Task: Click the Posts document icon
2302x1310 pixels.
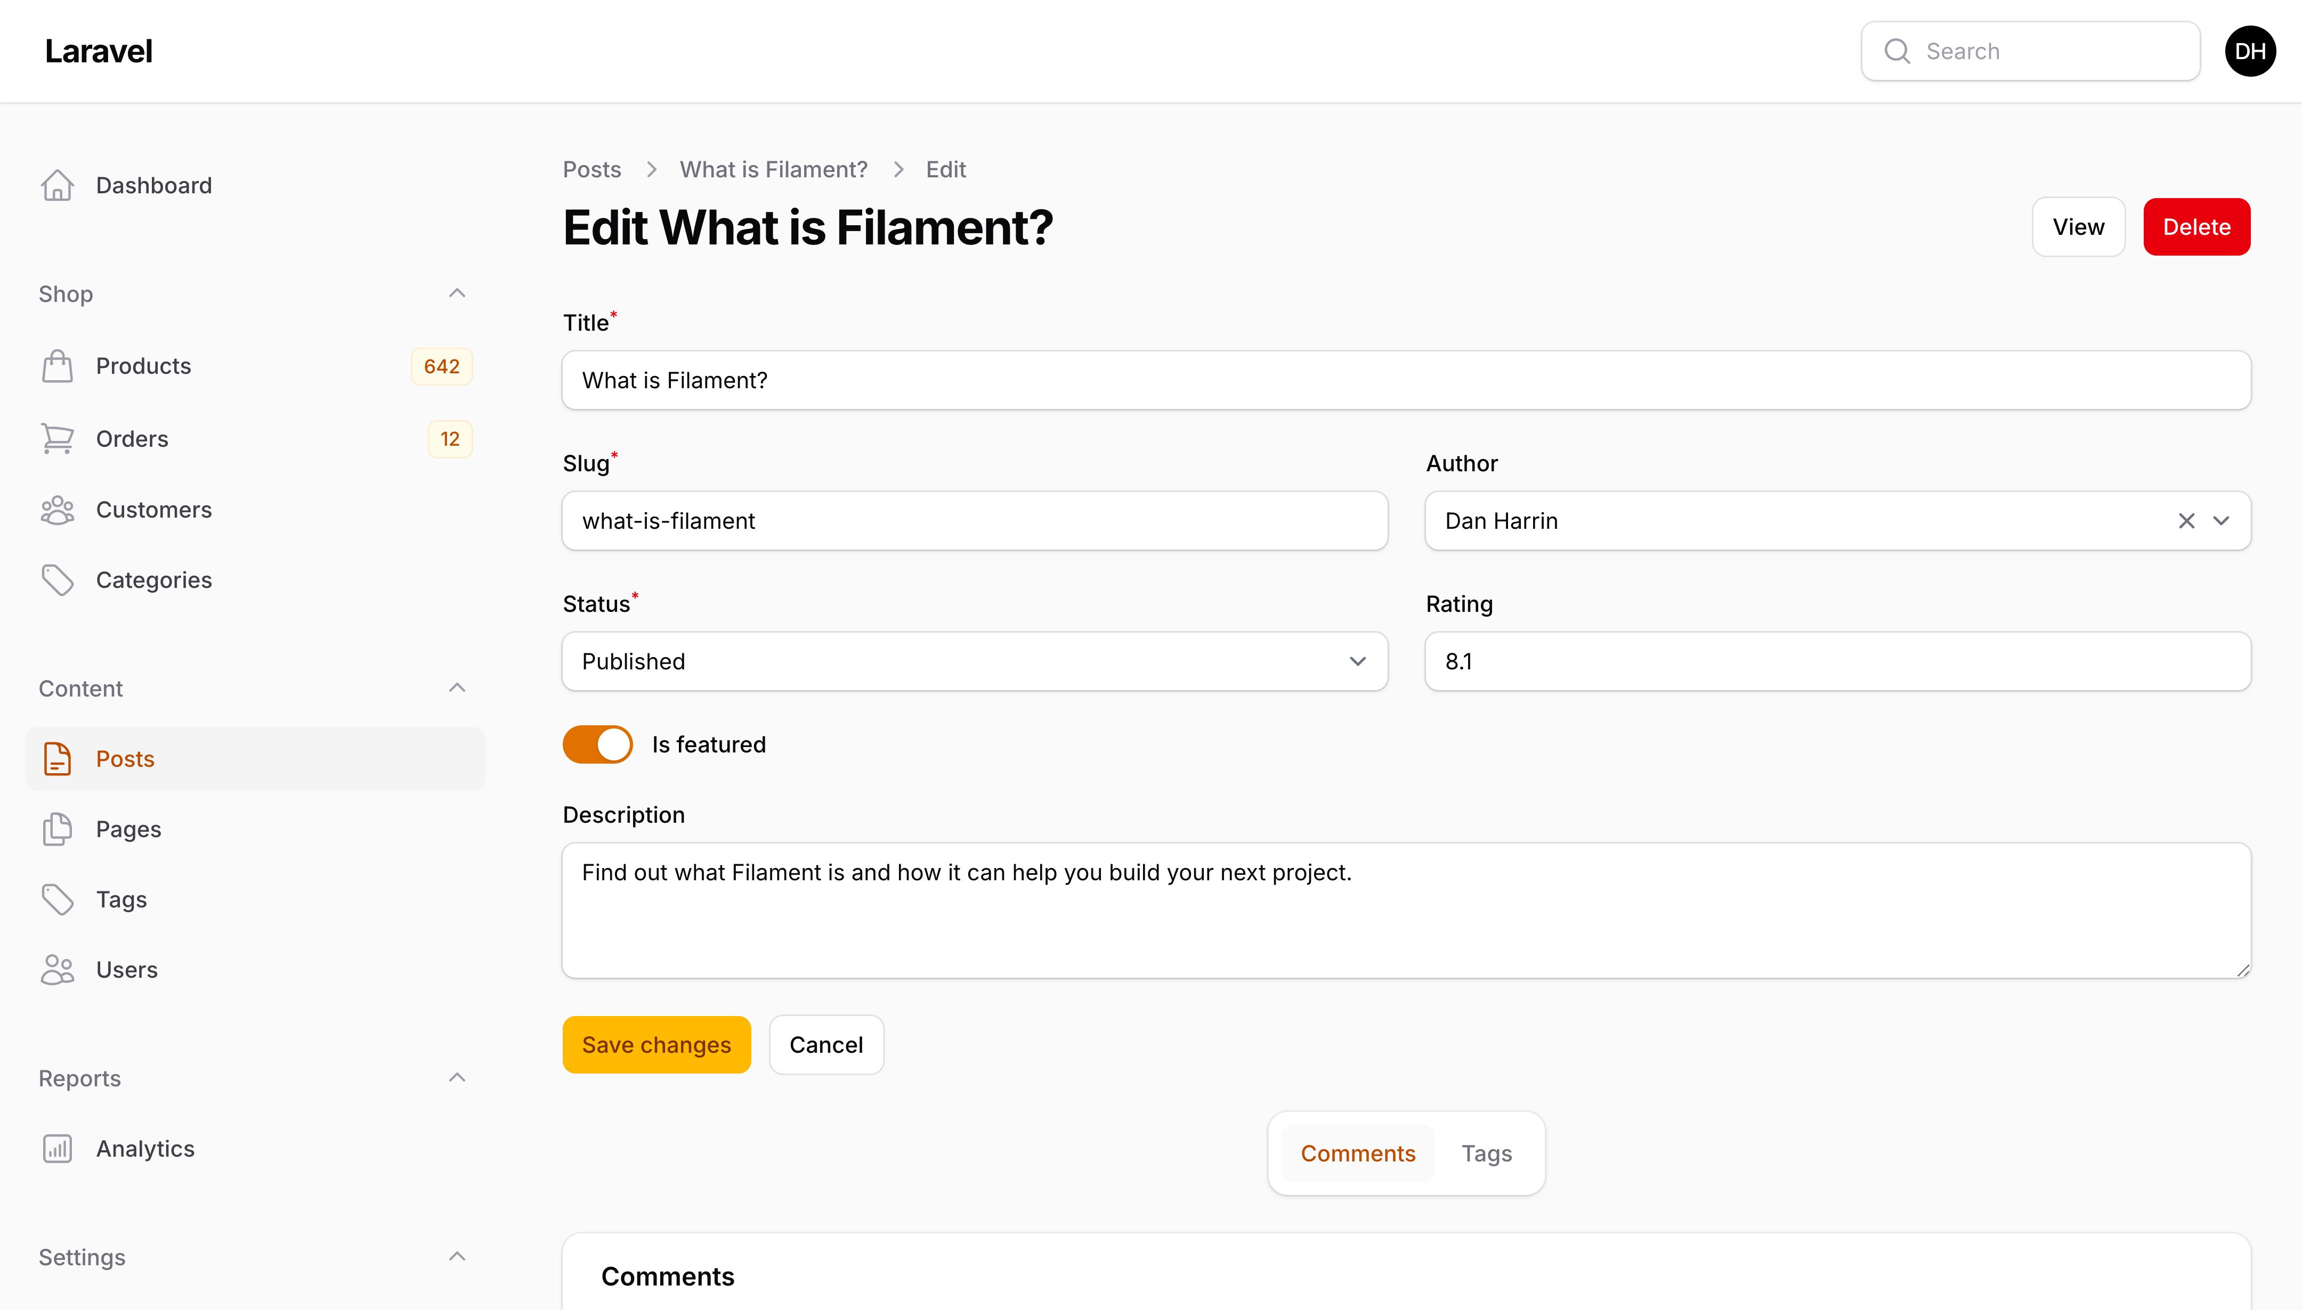Action: pos(58,758)
